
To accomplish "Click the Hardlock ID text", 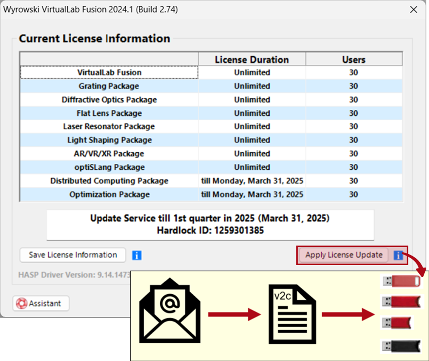I will [210, 231].
